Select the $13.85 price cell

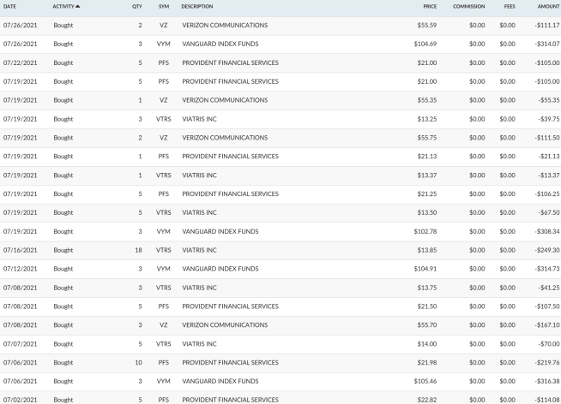click(x=427, y=250)
